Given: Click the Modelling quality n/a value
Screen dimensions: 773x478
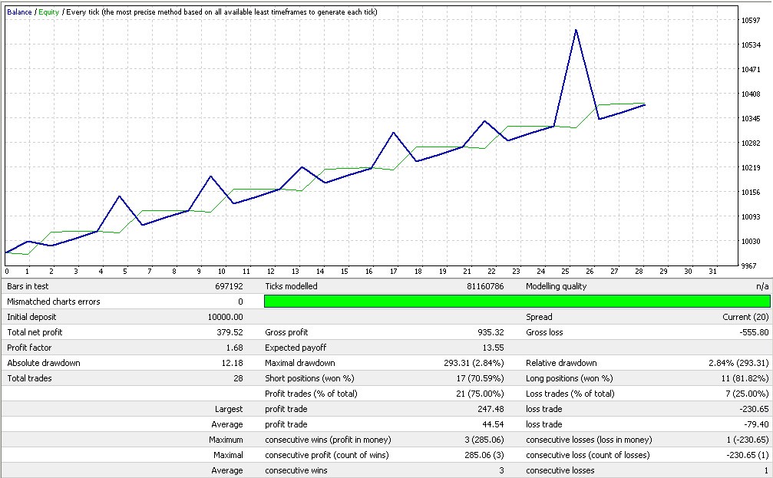Looking at the screenshot, I should (x=762, y=286).
